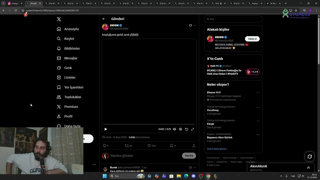320x180 pixels.
Task: Click the X logo in sidebar
Action: coord(59,19)
